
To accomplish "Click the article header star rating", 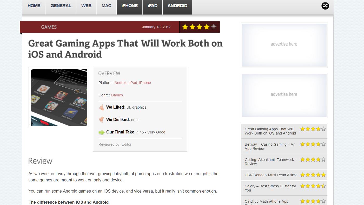I will point(199,27).
